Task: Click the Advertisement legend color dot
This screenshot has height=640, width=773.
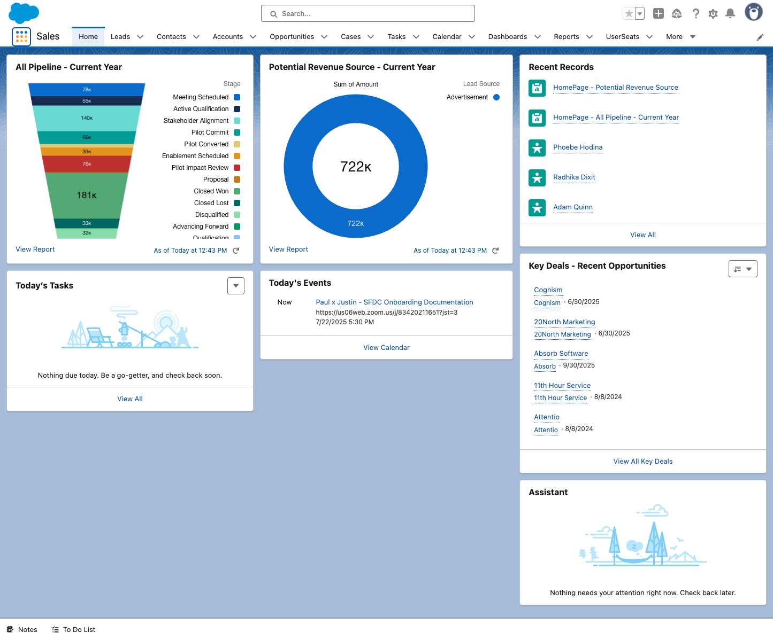Action: pyautogui.click(x=496, y=97)
